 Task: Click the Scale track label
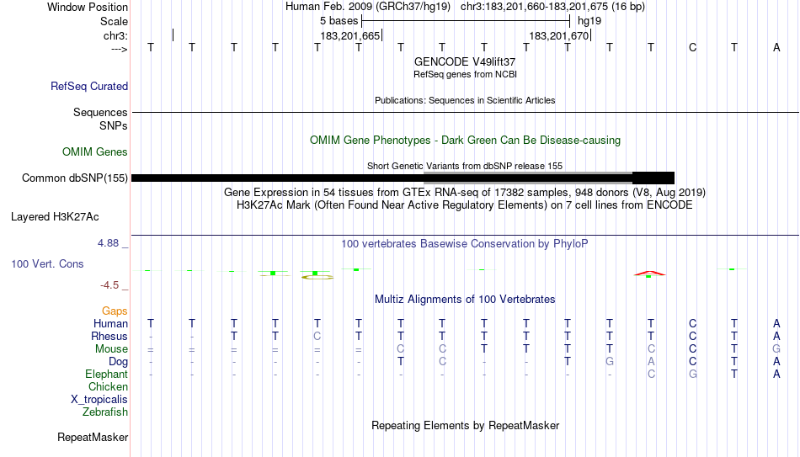(114, 21)
